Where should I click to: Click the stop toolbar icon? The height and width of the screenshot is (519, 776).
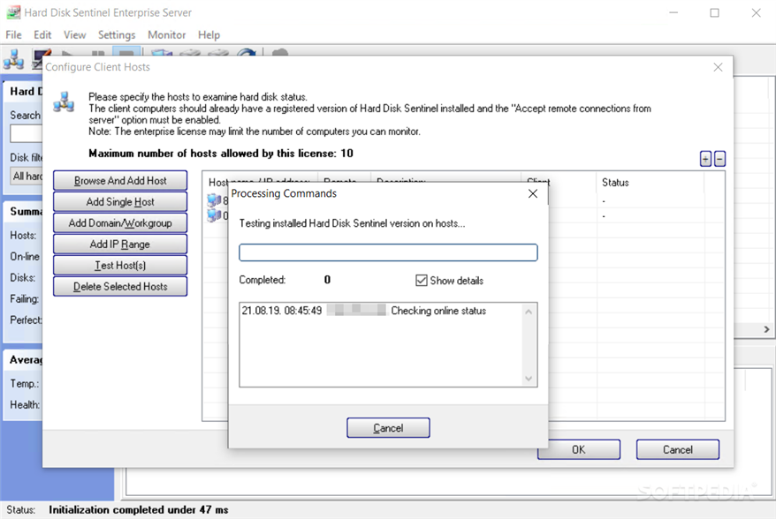(x=126, y=52)
